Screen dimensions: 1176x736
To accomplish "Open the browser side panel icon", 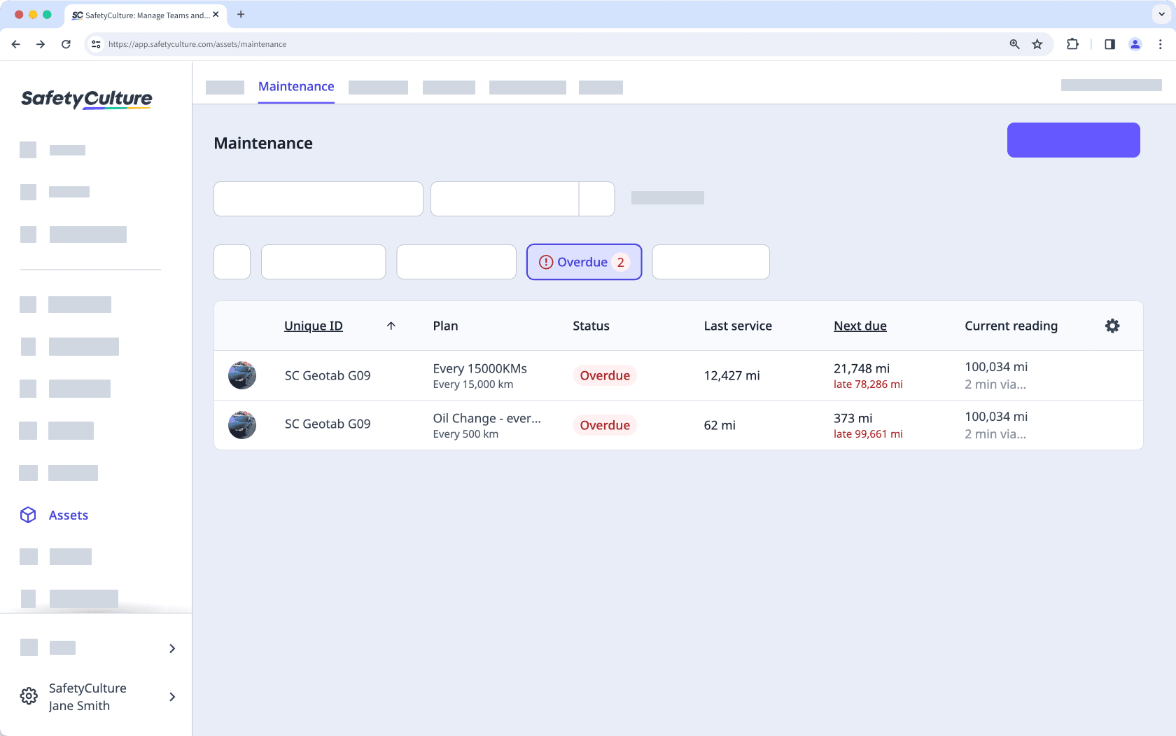I will (x=1109, y=43).
